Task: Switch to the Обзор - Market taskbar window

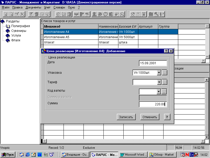Action: point(162,155)
